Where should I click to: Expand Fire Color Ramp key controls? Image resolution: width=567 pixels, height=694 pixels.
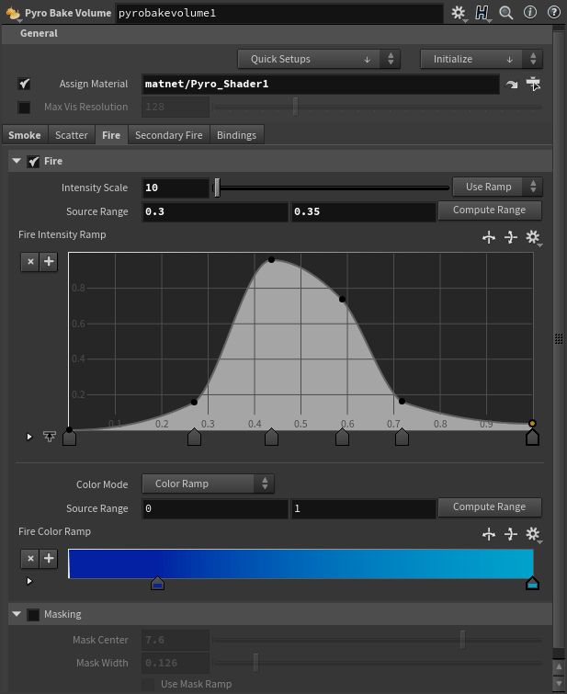click(x=29, y=581)
